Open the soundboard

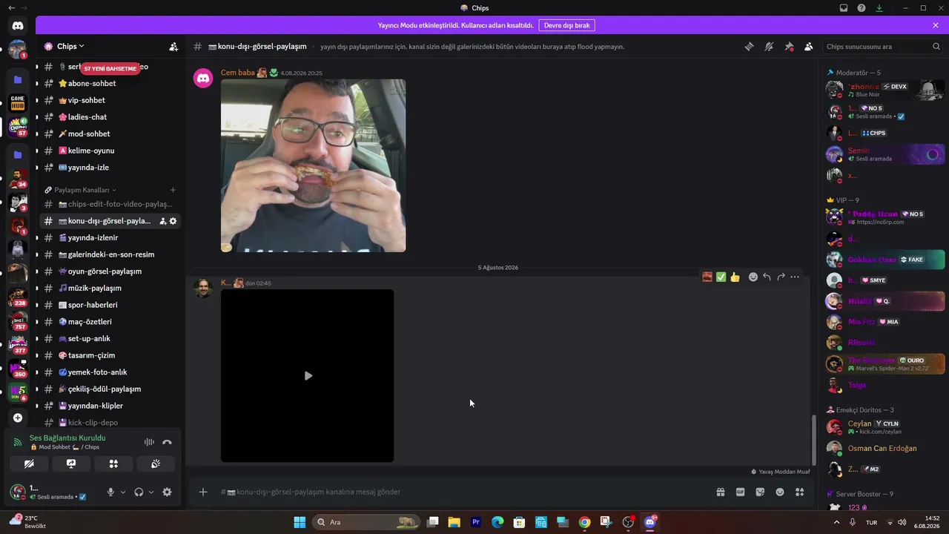(x=156, y=464)
